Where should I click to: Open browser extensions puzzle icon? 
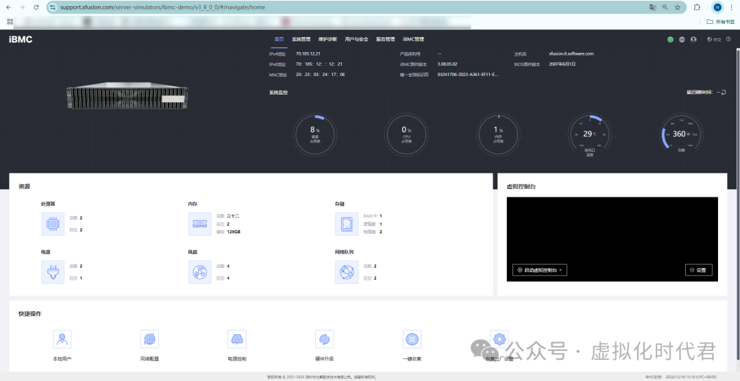697,7
